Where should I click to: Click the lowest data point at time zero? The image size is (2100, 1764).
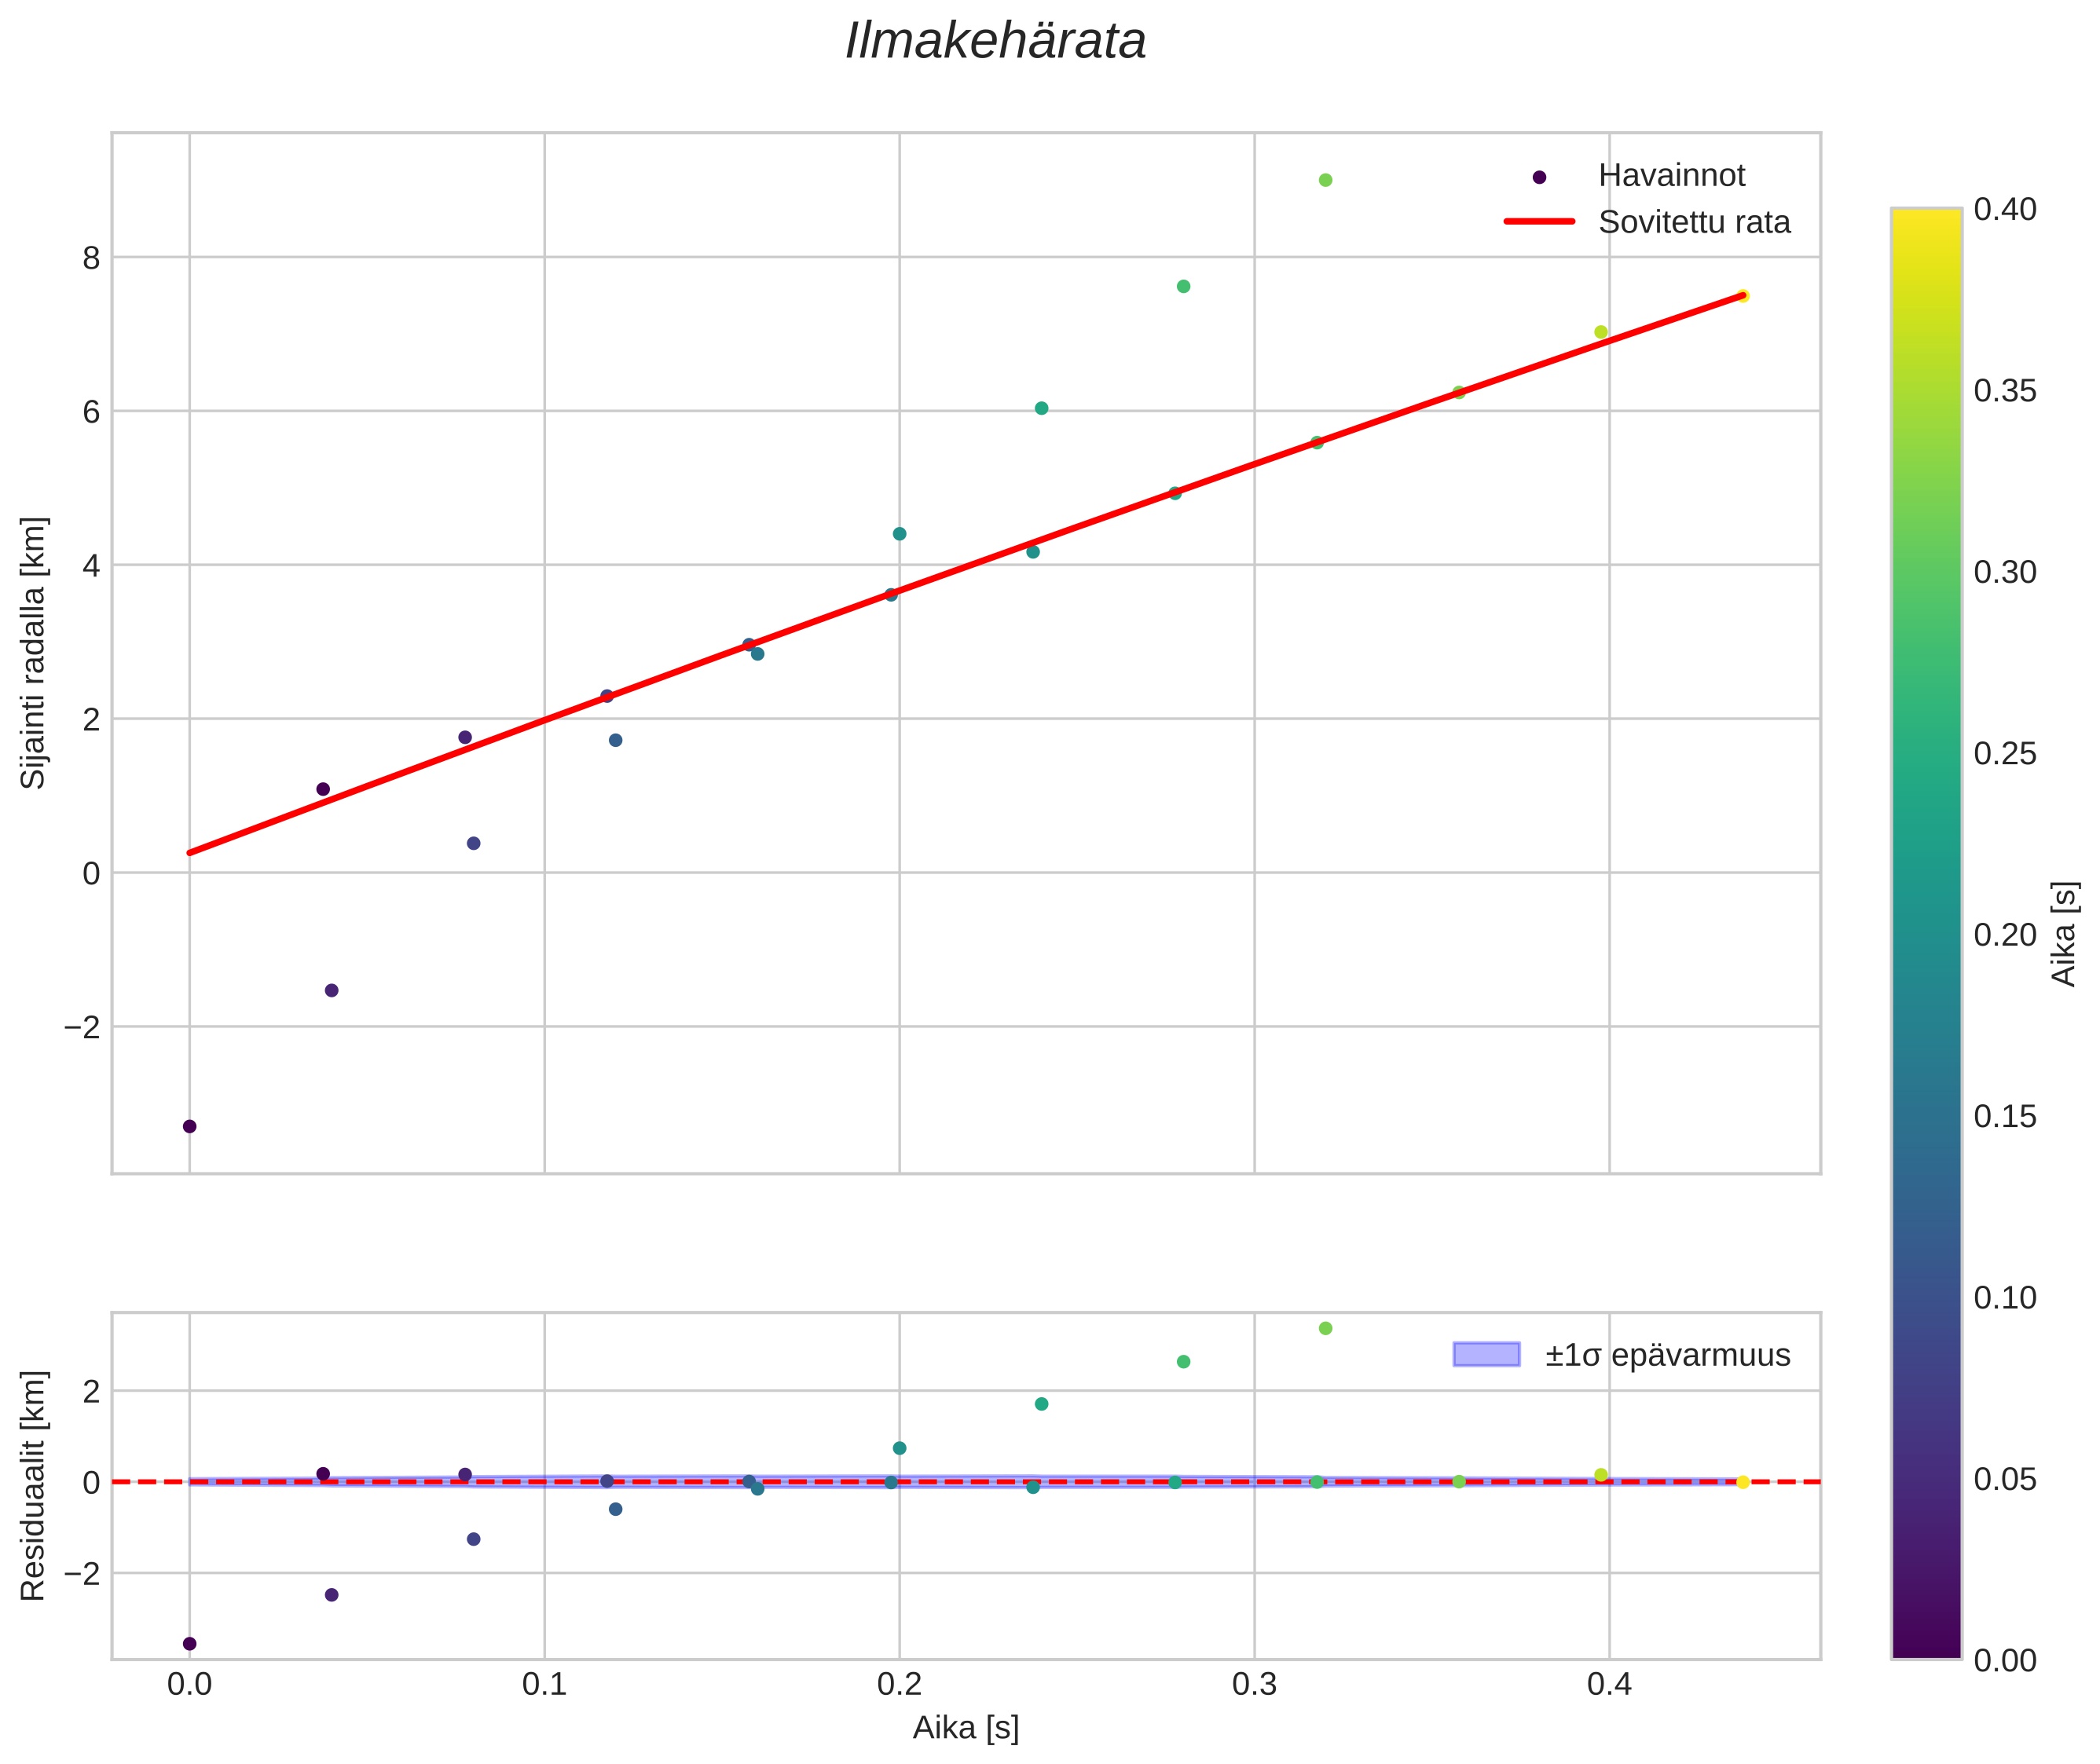coord(189,1126)
